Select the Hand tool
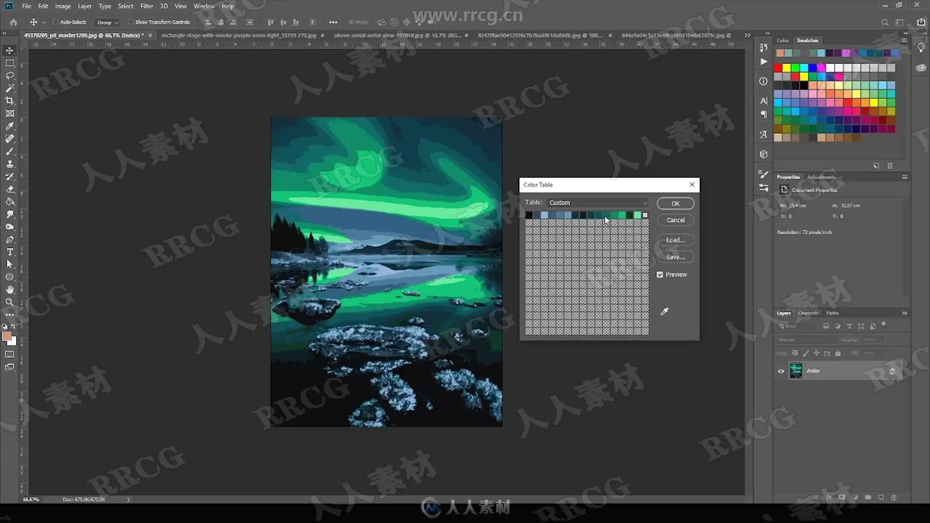Viewport: 930px width, 523px height. click(x=9, y=290)
